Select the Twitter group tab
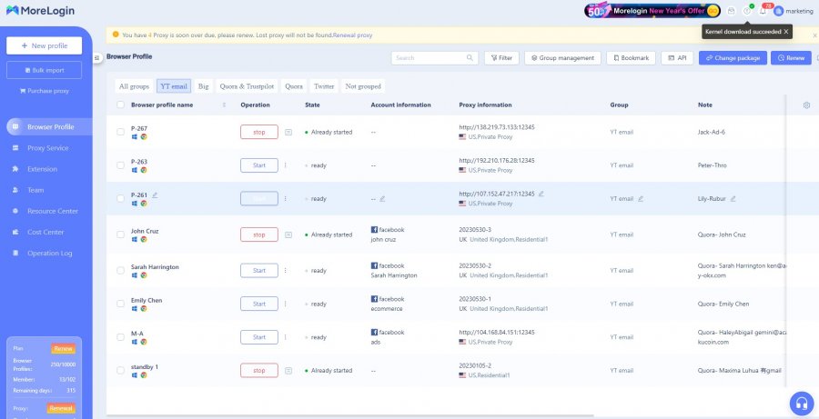819x419 pixels. point(324,86)
